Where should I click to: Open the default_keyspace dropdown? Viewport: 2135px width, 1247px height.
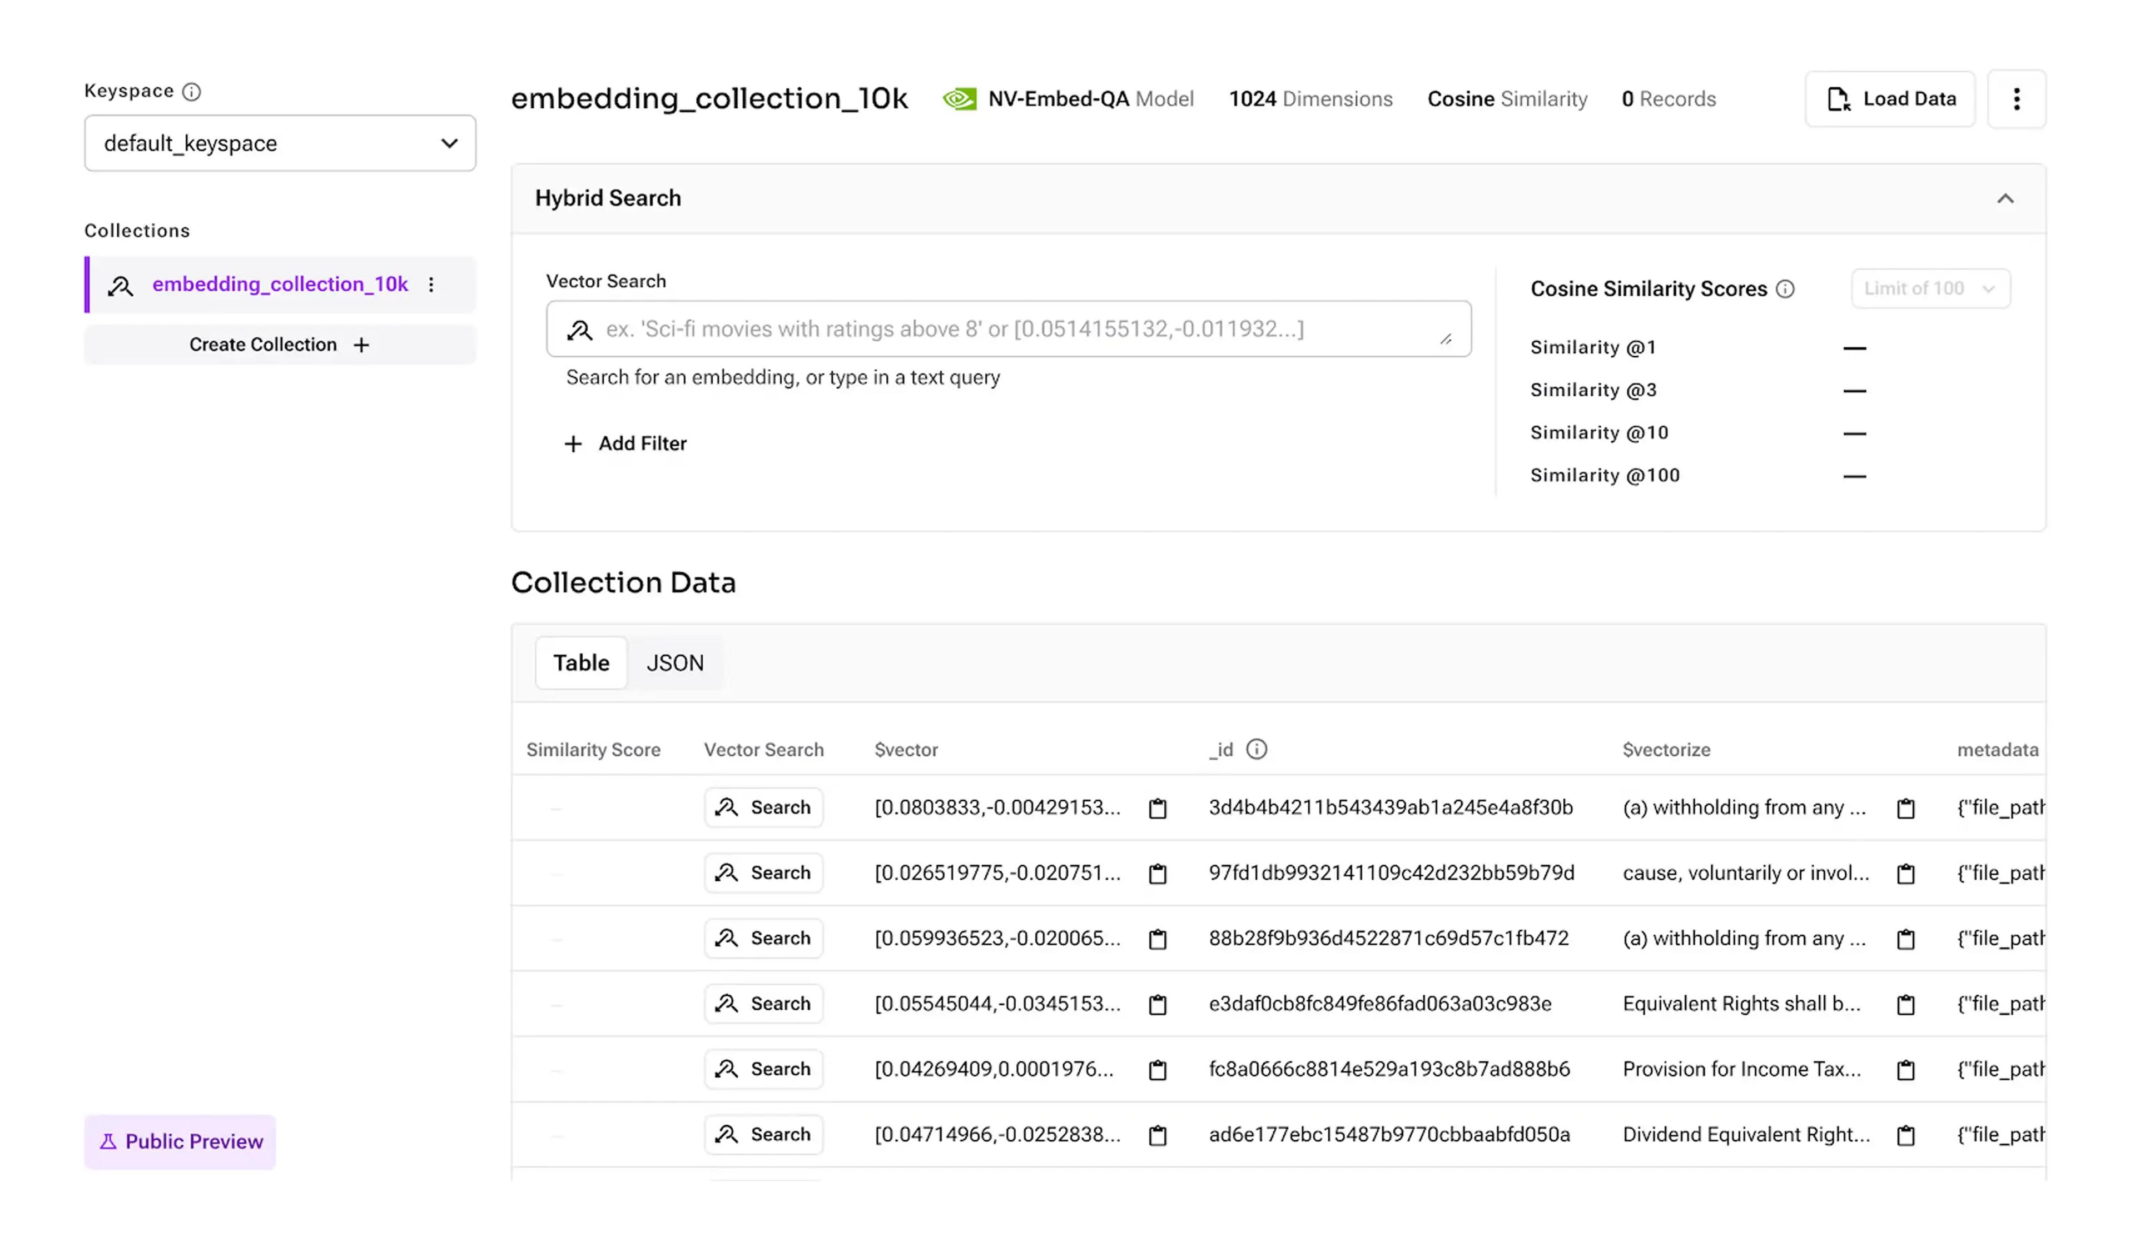280,143
